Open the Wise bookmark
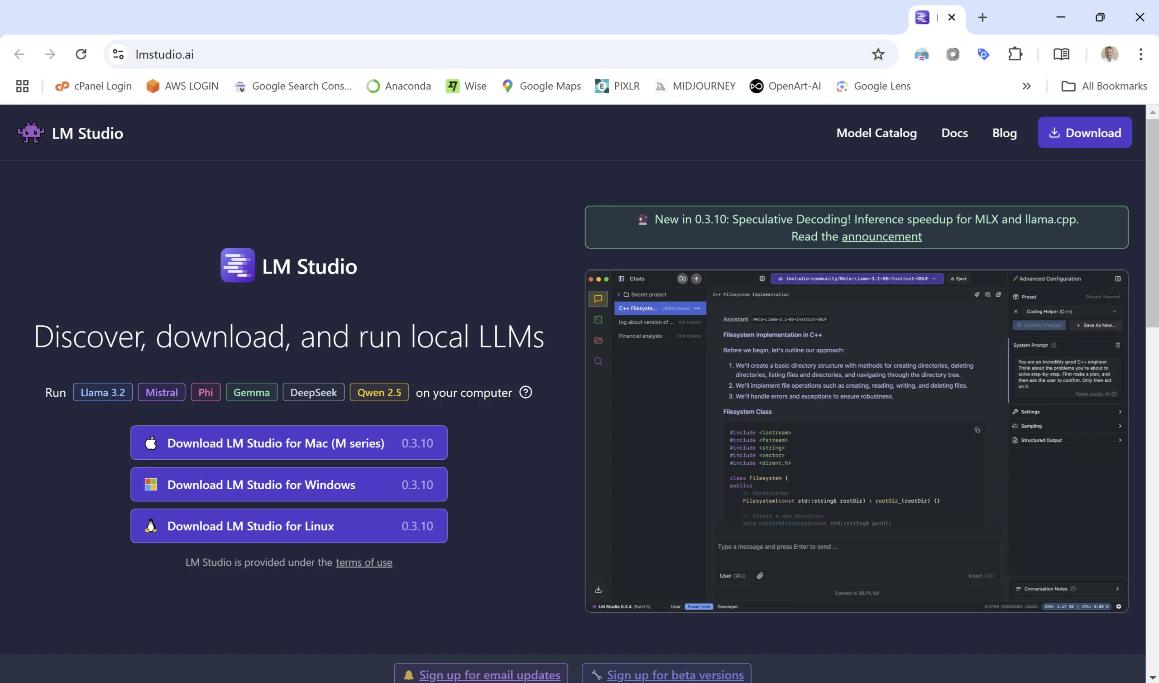The image size is (1159, 683). [466, 86]
